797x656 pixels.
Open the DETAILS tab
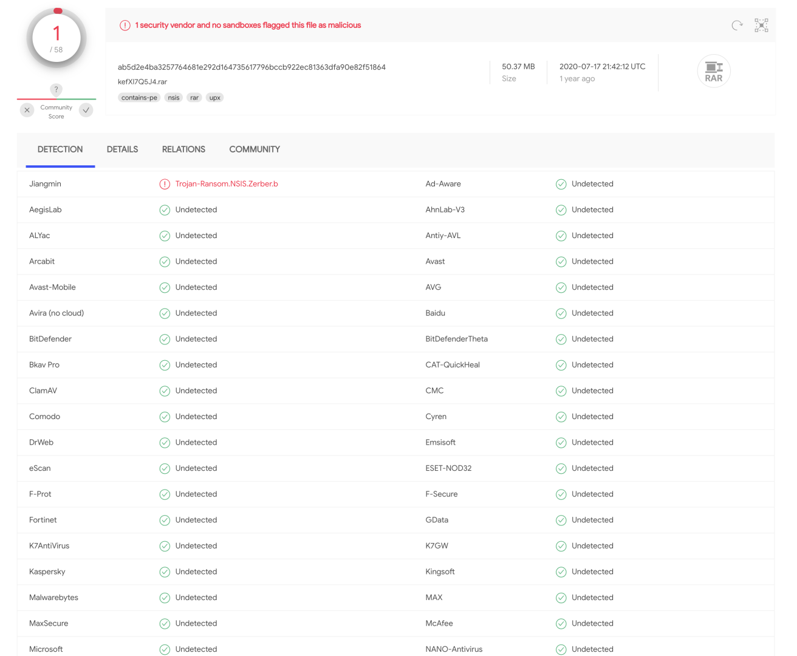point(123,149)
